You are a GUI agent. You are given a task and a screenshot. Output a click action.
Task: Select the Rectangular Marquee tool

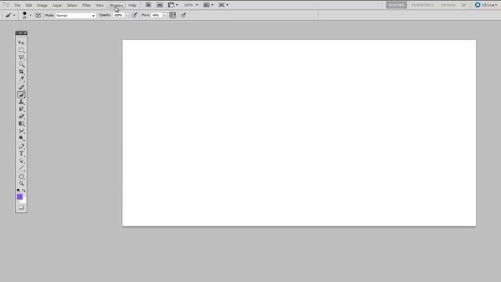point(21,50)
